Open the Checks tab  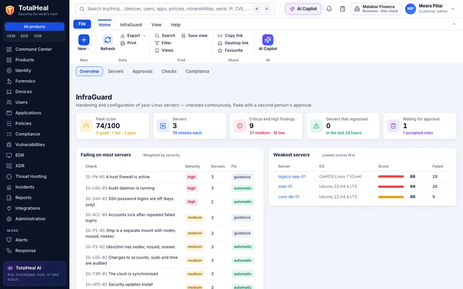tap(169, 71)
